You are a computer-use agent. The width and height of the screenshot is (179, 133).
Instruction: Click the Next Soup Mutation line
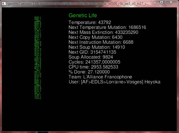coord(97,47)
